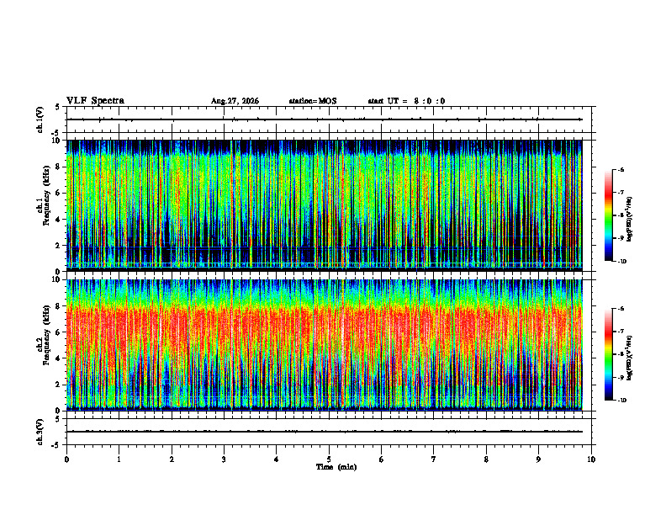Click the ch.1 spectrogram color bar
The height and width of the screenshot is (515, 666).
(x=608, y=215)
